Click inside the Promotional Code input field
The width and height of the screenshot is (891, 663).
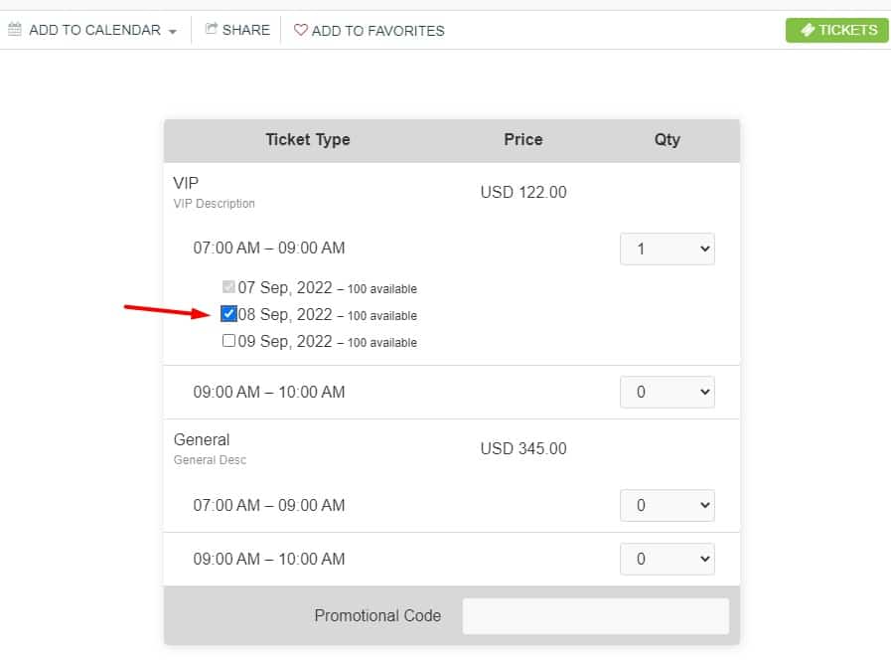pyautogui.click(x=595, y=616)
